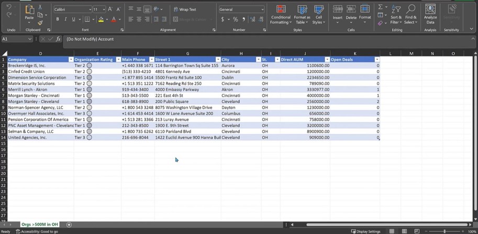The image size is (478, 234).
Task: Decrease font size with smaller A
Action: pos(118,9)
